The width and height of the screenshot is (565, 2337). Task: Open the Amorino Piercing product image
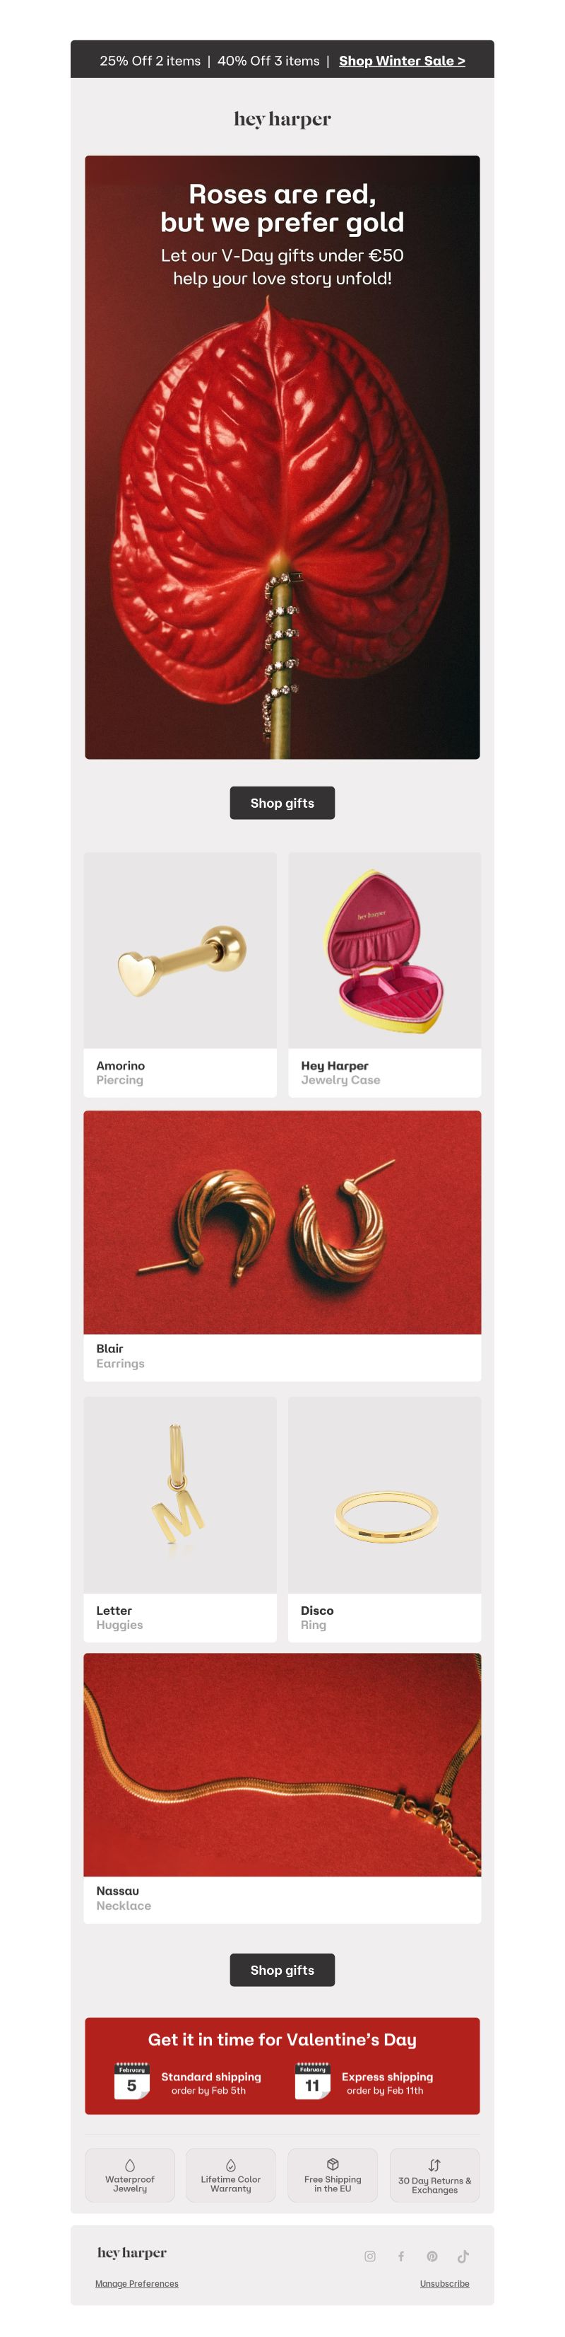point(180,950)
